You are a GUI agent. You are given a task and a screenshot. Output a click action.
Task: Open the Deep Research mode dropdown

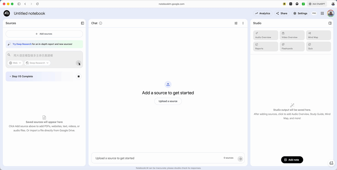click(37, 63)
